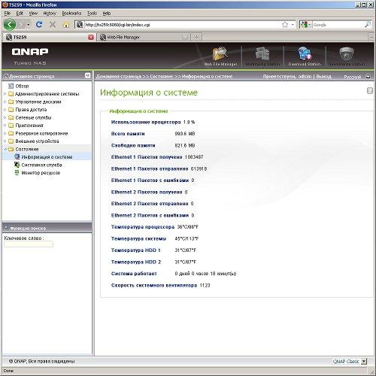Open the Multimedia Station icon
376x376 pixels.
coord(262,53)
